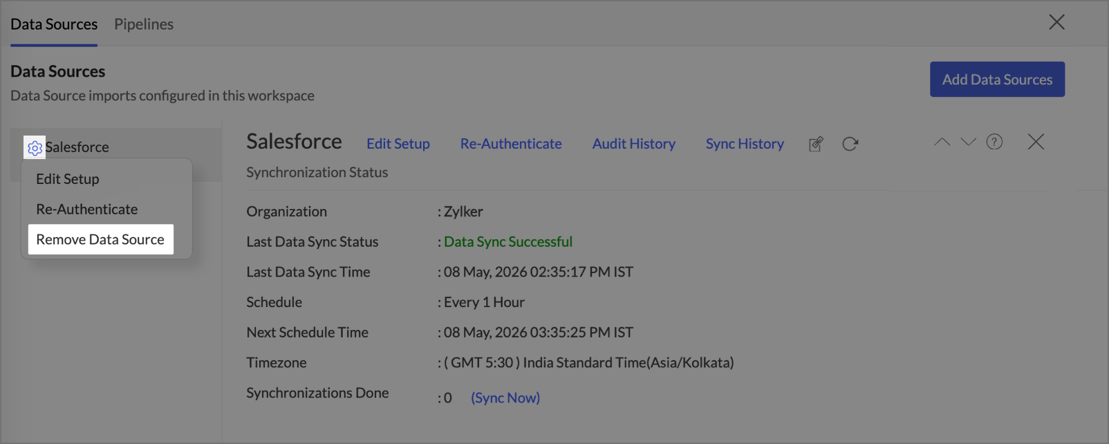The image size is (1109, 444).
Task: Open help with the question mark icon
Action: (994, 142)
